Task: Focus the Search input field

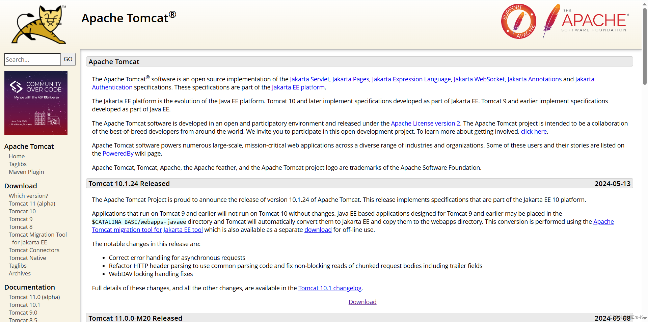Action: [32, 59]
